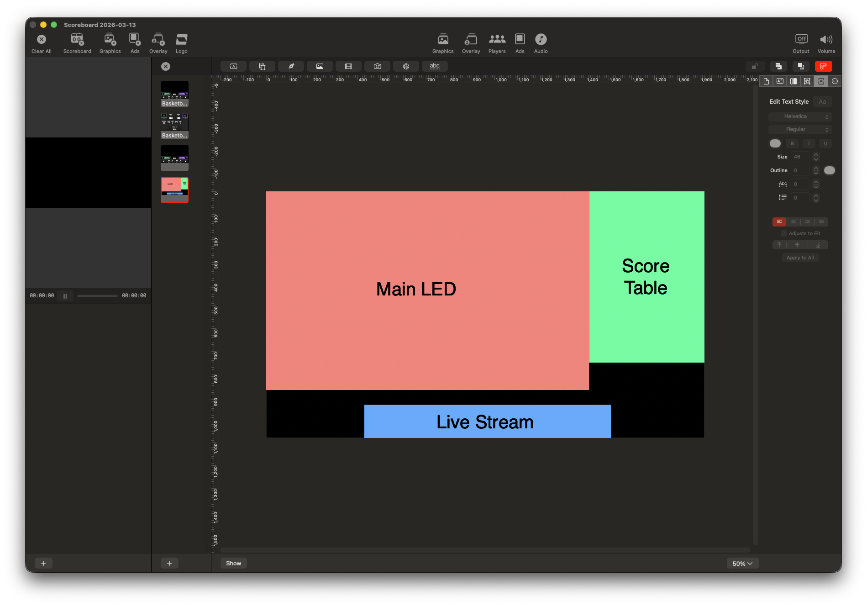The width and height of the screenshot is (867, 606).
Task: Open the 50% zoom dropdown
Action: click(x=742, y=564)
